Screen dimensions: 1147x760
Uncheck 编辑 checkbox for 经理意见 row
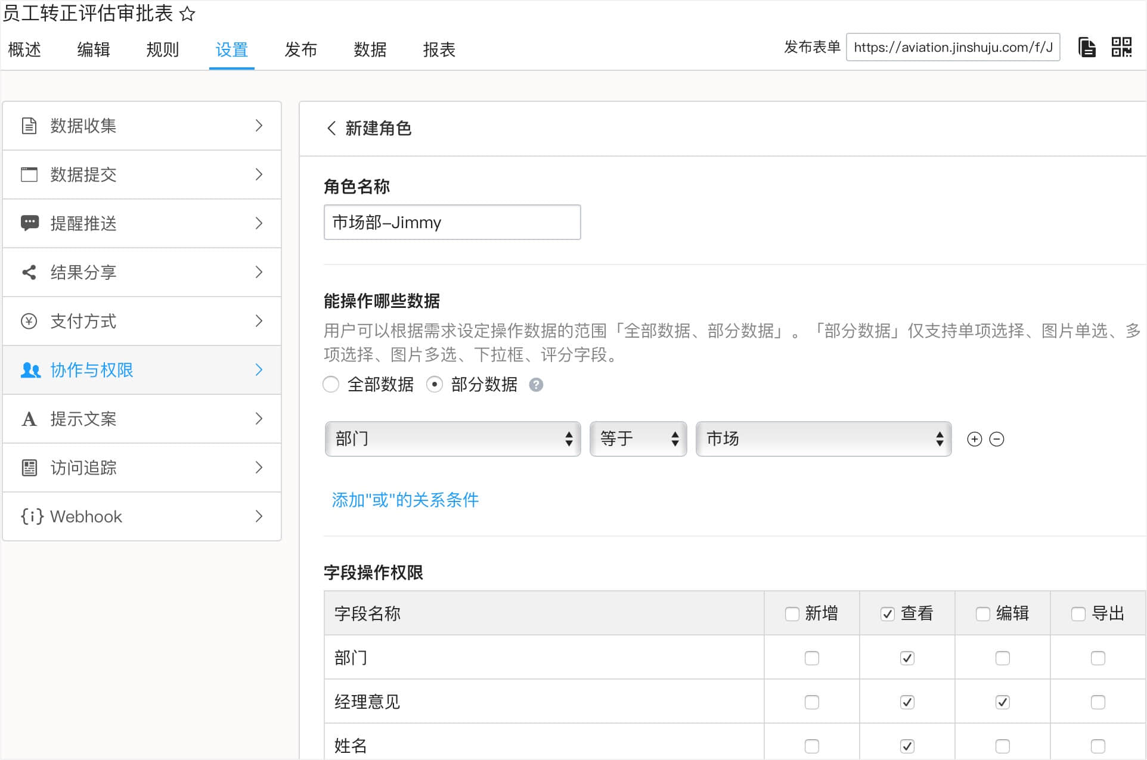coord(1002,702)
